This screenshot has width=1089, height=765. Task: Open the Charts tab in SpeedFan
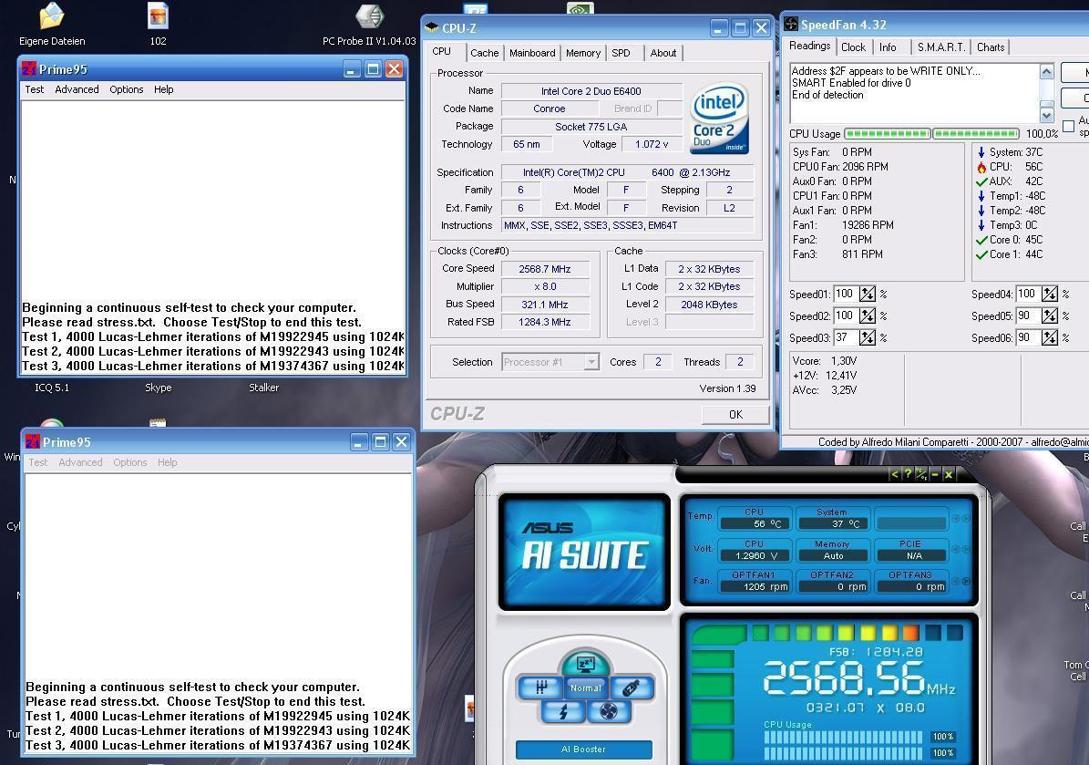point(991,47)
